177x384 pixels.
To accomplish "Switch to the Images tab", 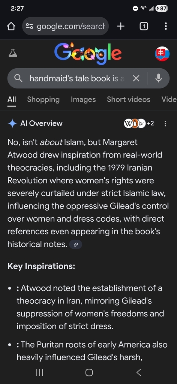I will (x=83, y=99).
